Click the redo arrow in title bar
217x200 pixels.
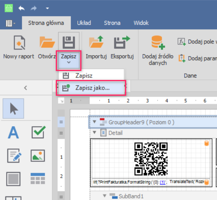tap(34, 8)
